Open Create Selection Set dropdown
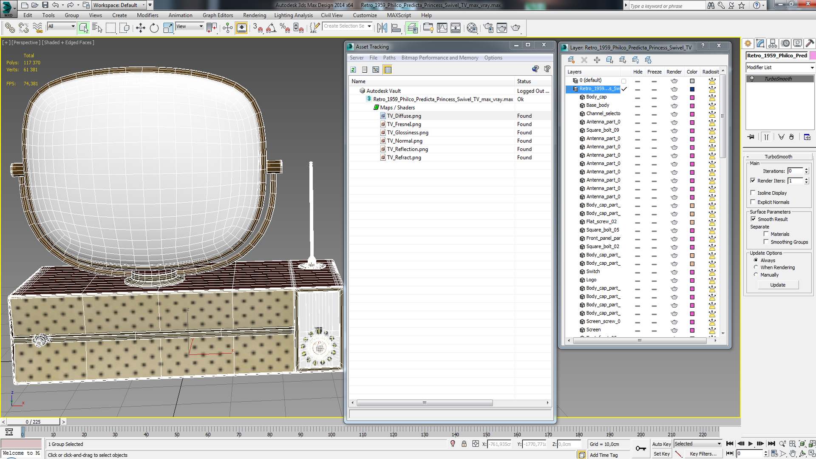 pyautogui.click(x=369, y=26)
